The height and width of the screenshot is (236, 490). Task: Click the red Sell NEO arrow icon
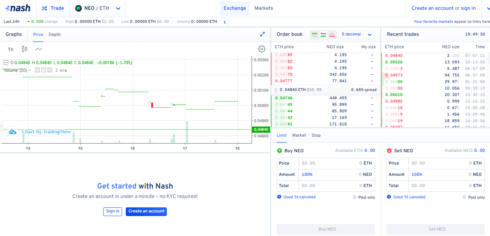pos(389,151)
